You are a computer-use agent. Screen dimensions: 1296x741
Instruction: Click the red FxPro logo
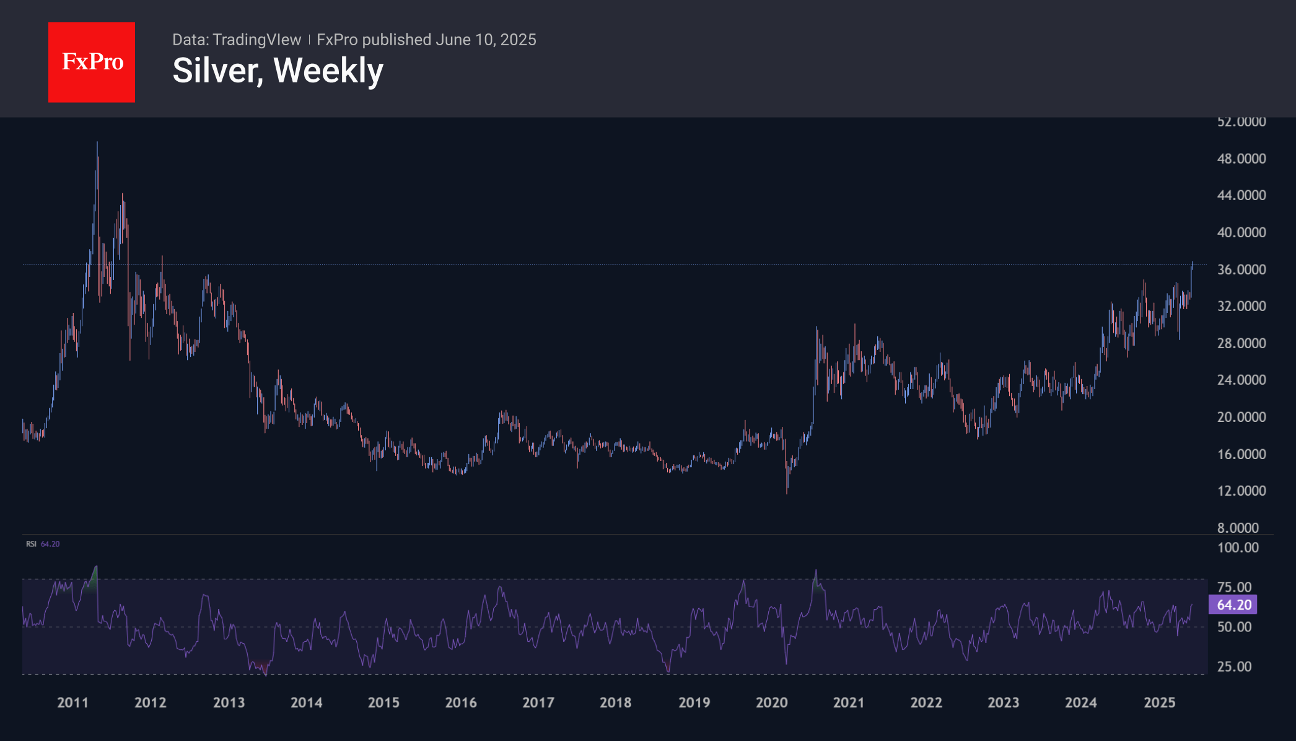coord(92,62)
